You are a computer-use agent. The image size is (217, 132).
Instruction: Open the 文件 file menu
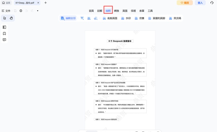6,11
